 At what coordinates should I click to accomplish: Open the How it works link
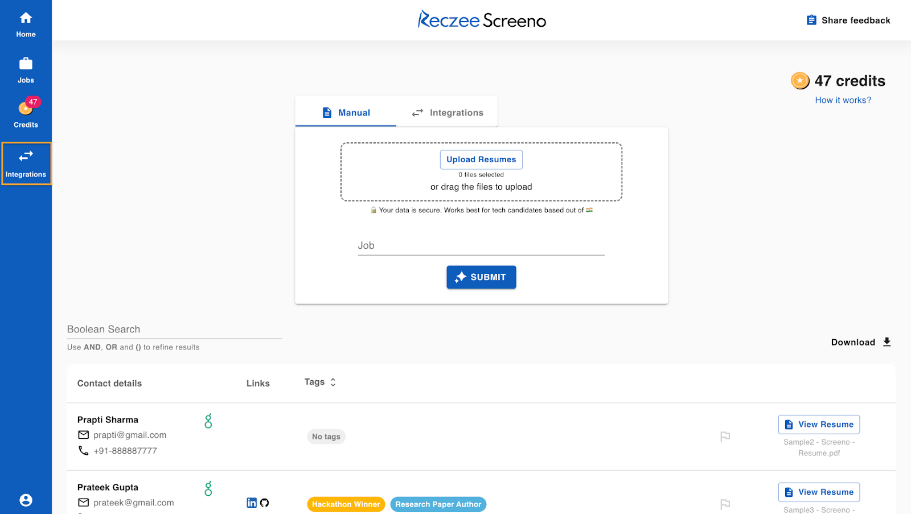coord(843,100)
